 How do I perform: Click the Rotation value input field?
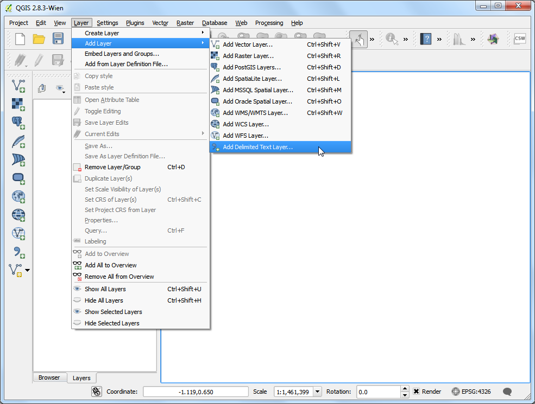379,392
